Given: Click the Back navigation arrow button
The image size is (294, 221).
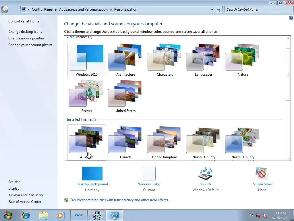Looking at the screenshot, I should [x=5, y=9].
